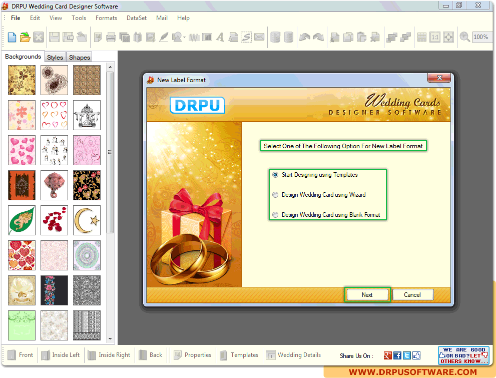Viewport: 496px width, 378px height.
Task: Switch to the Shapes tab
Action: [x=80, y=58]
